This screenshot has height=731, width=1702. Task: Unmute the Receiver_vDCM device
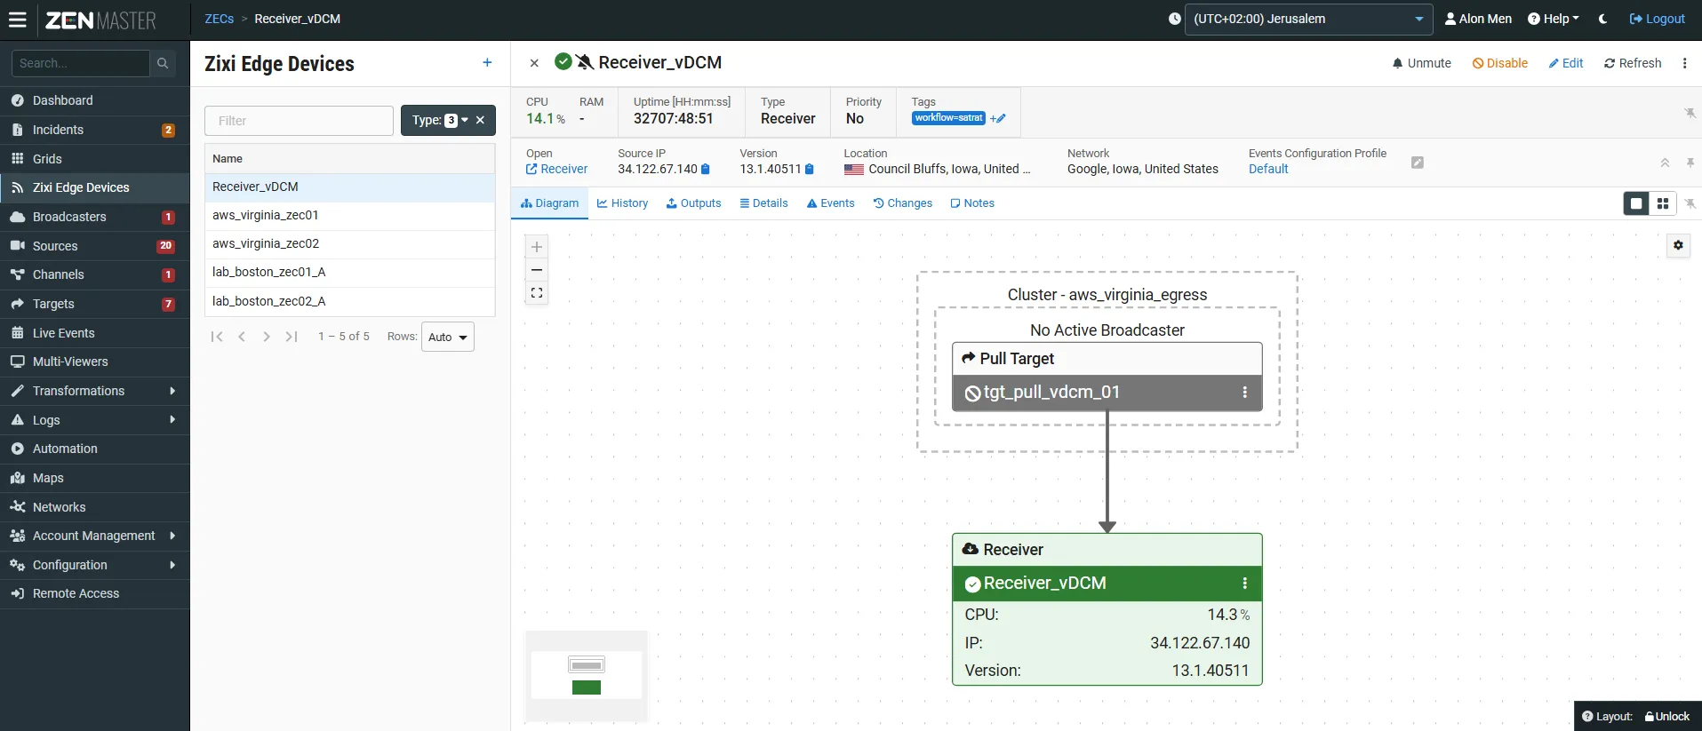click(x=1422, y=63)
